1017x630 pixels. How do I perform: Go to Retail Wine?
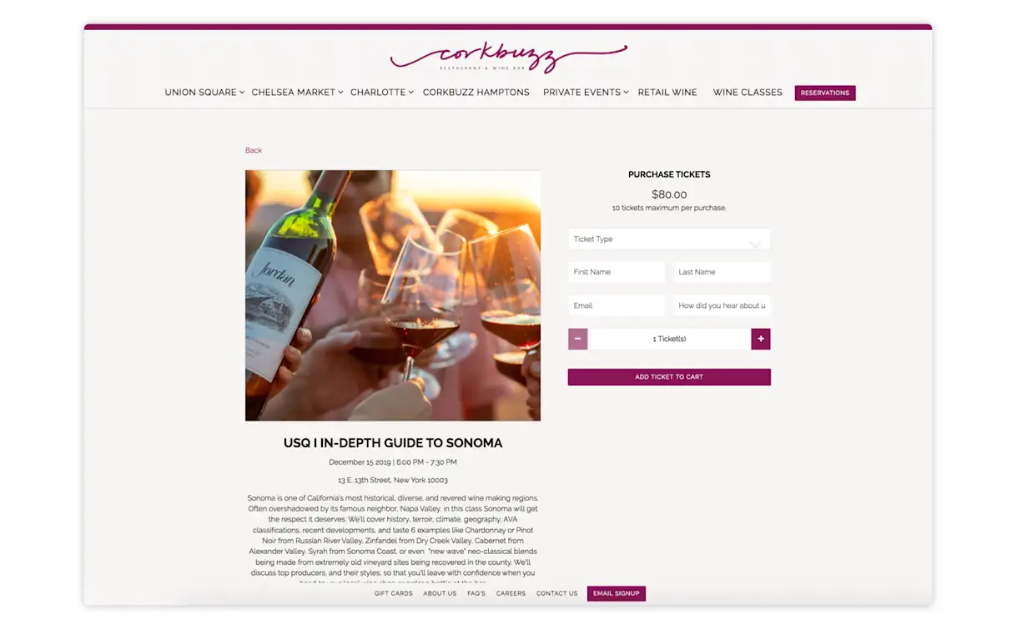pyautogui.click(x=667, y=93)
